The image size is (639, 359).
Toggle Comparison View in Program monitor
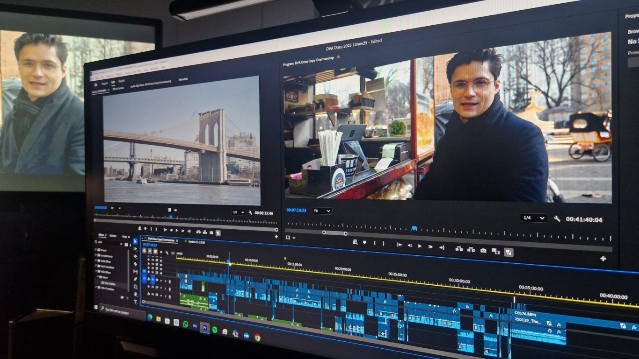click(x=495, y=252)
